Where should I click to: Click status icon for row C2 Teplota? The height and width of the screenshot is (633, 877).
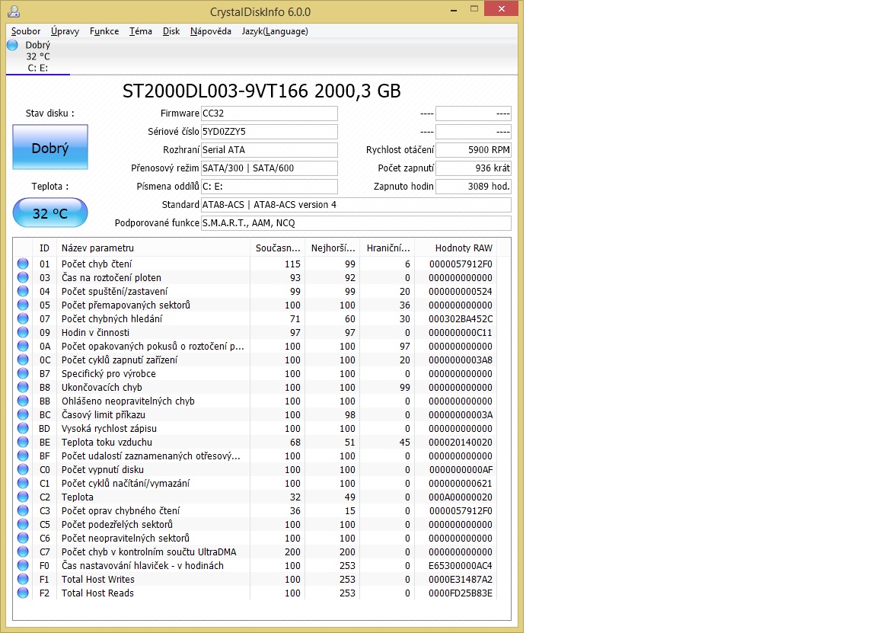click(x=23, y=497)
